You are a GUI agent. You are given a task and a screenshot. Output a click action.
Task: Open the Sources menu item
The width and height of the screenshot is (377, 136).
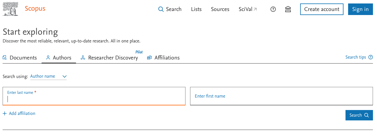tap(220, 9)
